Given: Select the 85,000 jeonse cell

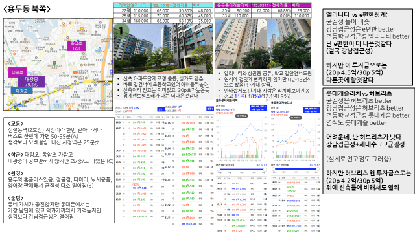Looking at the screenshot, I should (x=161, y=21).
